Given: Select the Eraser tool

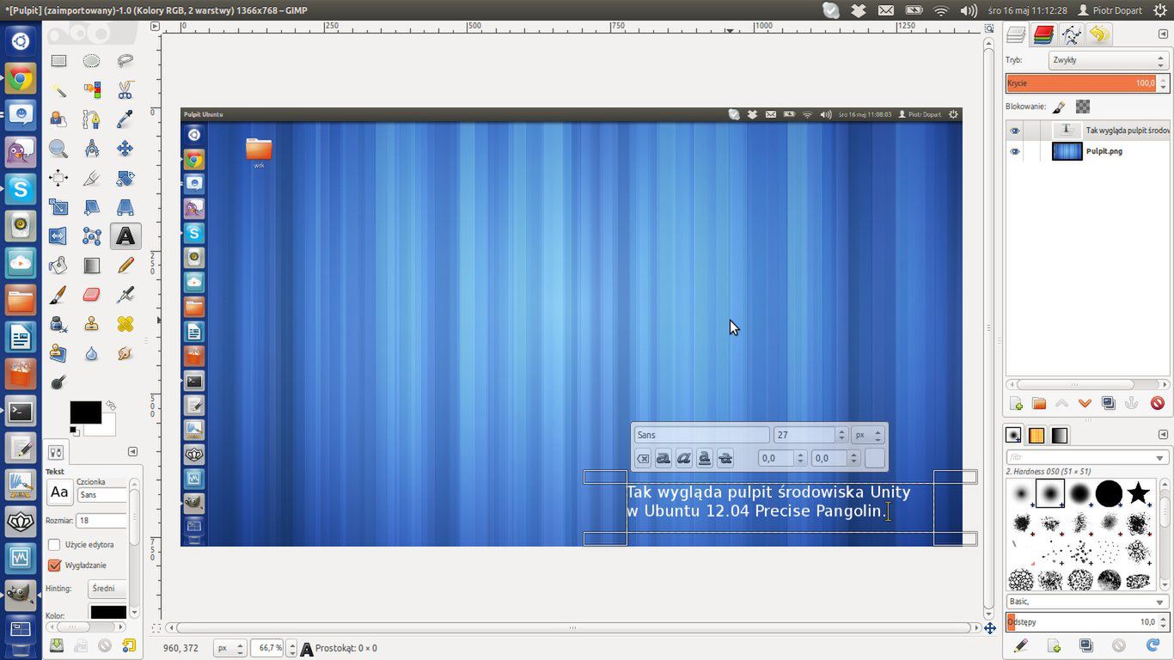Looking at the screenshot, I should [92, 295].
